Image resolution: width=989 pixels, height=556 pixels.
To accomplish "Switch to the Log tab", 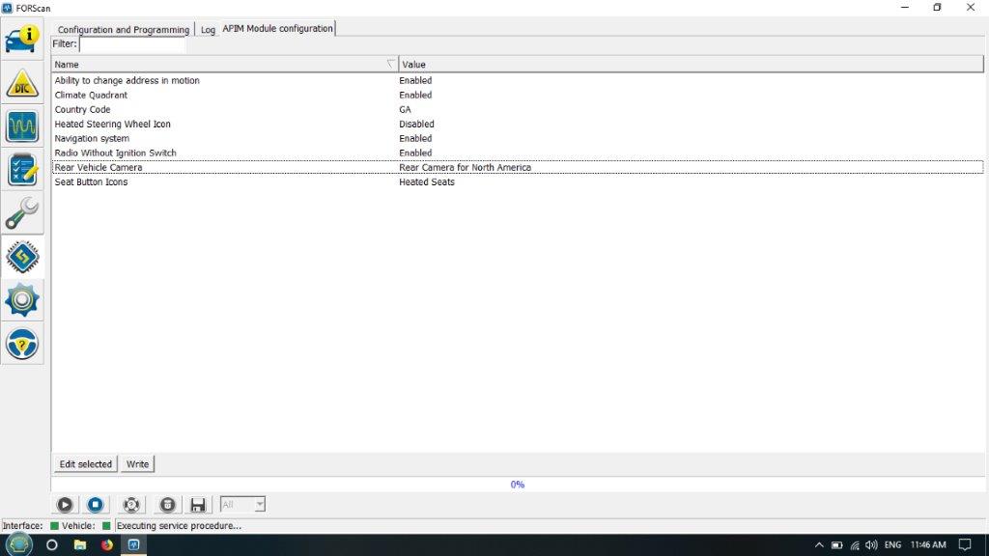I will coord(208,30).
